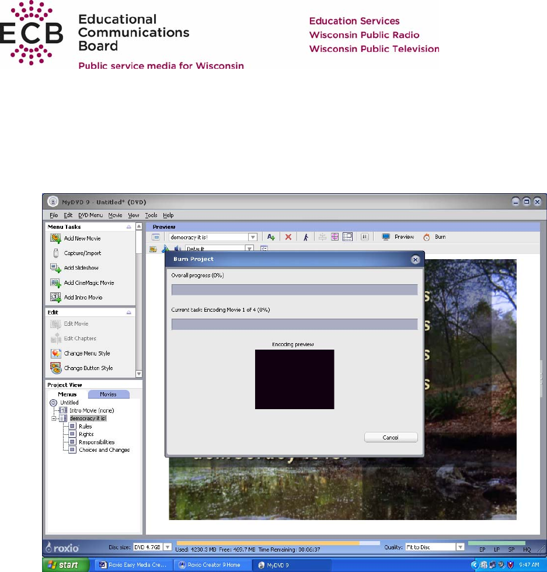Open the Movie menu
Image resolution: width=547 pixels, height=572 pixels.
[115, 215]
